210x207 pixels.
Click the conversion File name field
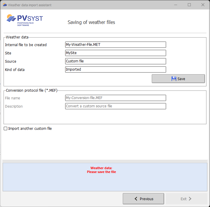pyautogui.click(x=115, y=98)
